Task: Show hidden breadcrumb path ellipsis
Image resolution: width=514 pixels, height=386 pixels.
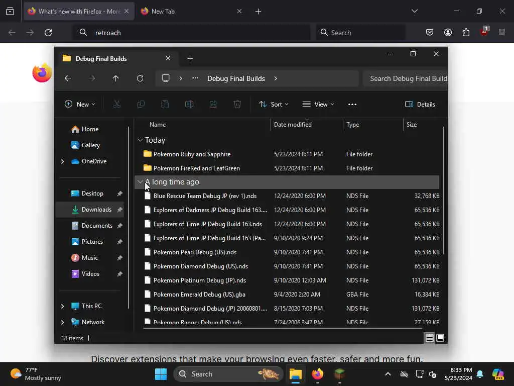Action: point(195,78)
